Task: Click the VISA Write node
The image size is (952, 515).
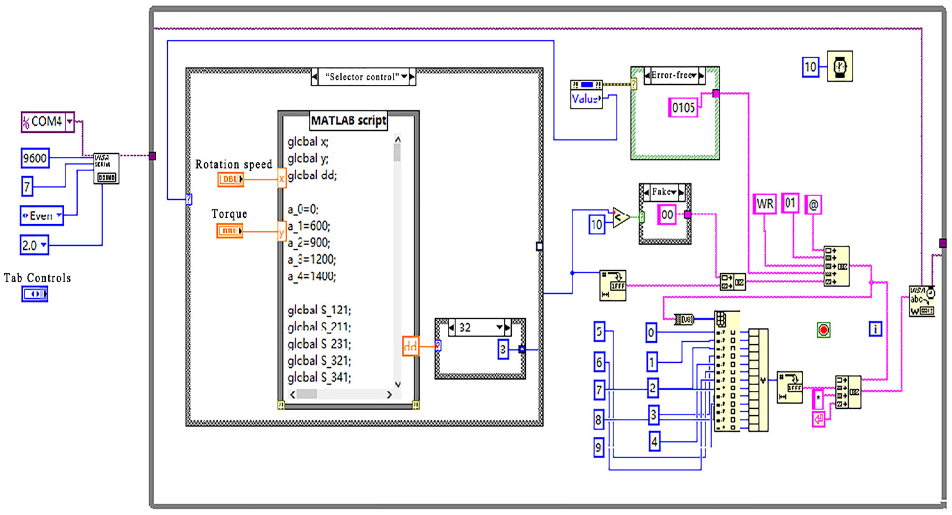Action: click(x=922, y=301)
